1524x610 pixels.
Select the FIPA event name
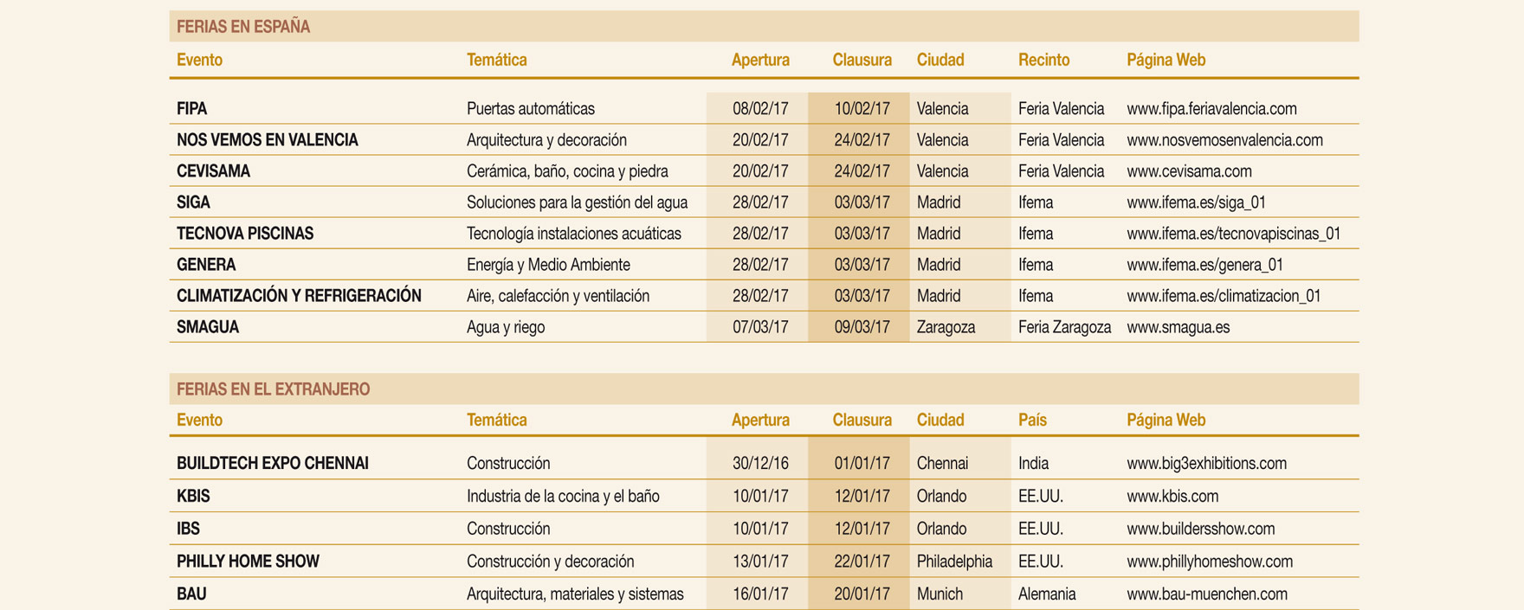pos(191,109)
